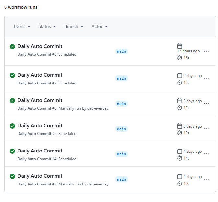Open Daily Auto Commit run #7 title

point(40,75)
